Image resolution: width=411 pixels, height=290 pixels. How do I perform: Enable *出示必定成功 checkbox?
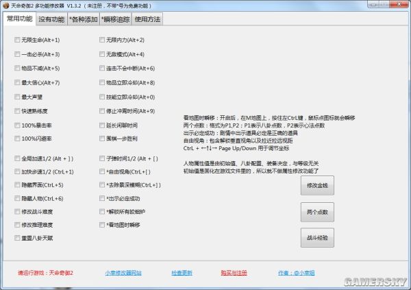pyautogui.click(x=102, y=198)
